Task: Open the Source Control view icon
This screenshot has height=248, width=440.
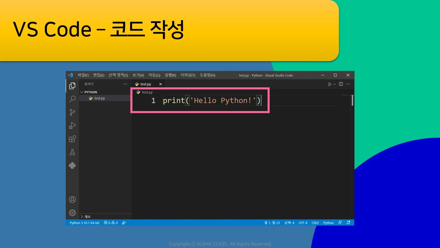Action: [72, 112]
